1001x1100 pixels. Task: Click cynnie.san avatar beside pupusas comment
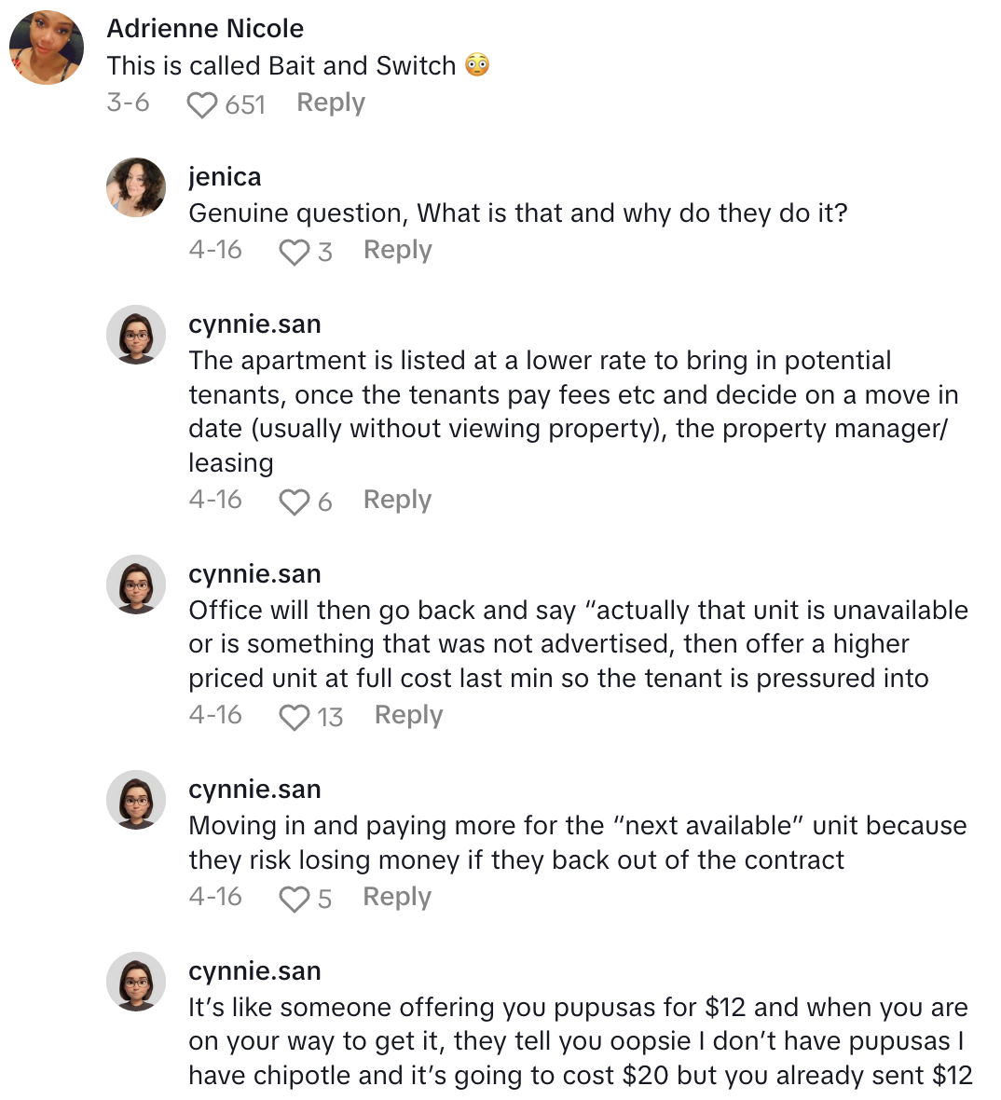(x=136, y=982)
